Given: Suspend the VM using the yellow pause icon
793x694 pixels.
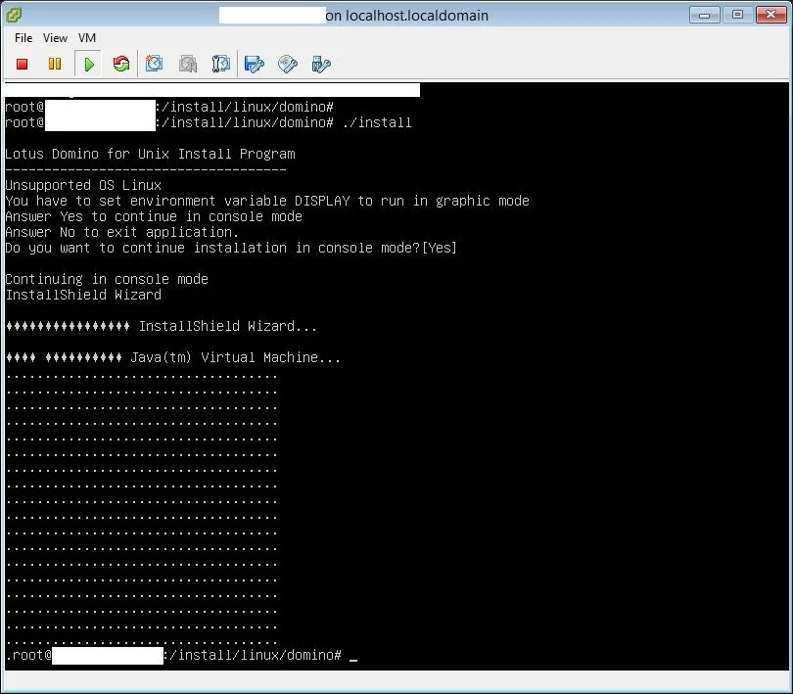Looking at the screenshot, I should pyautogui.click(x=55, y=65).
